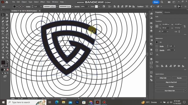Click the Style swatch in control bar
The width and height of the screenshot is (188, 105).
pos(96,6)
